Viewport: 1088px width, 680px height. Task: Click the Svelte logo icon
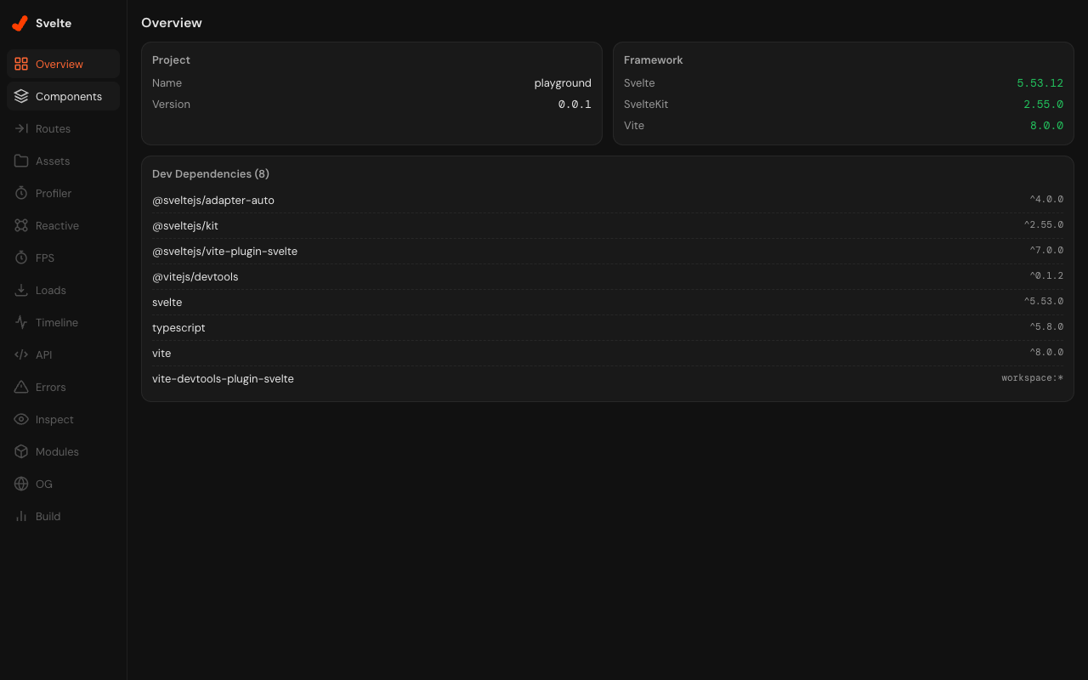pyautogui.click(x=20, y=24)
